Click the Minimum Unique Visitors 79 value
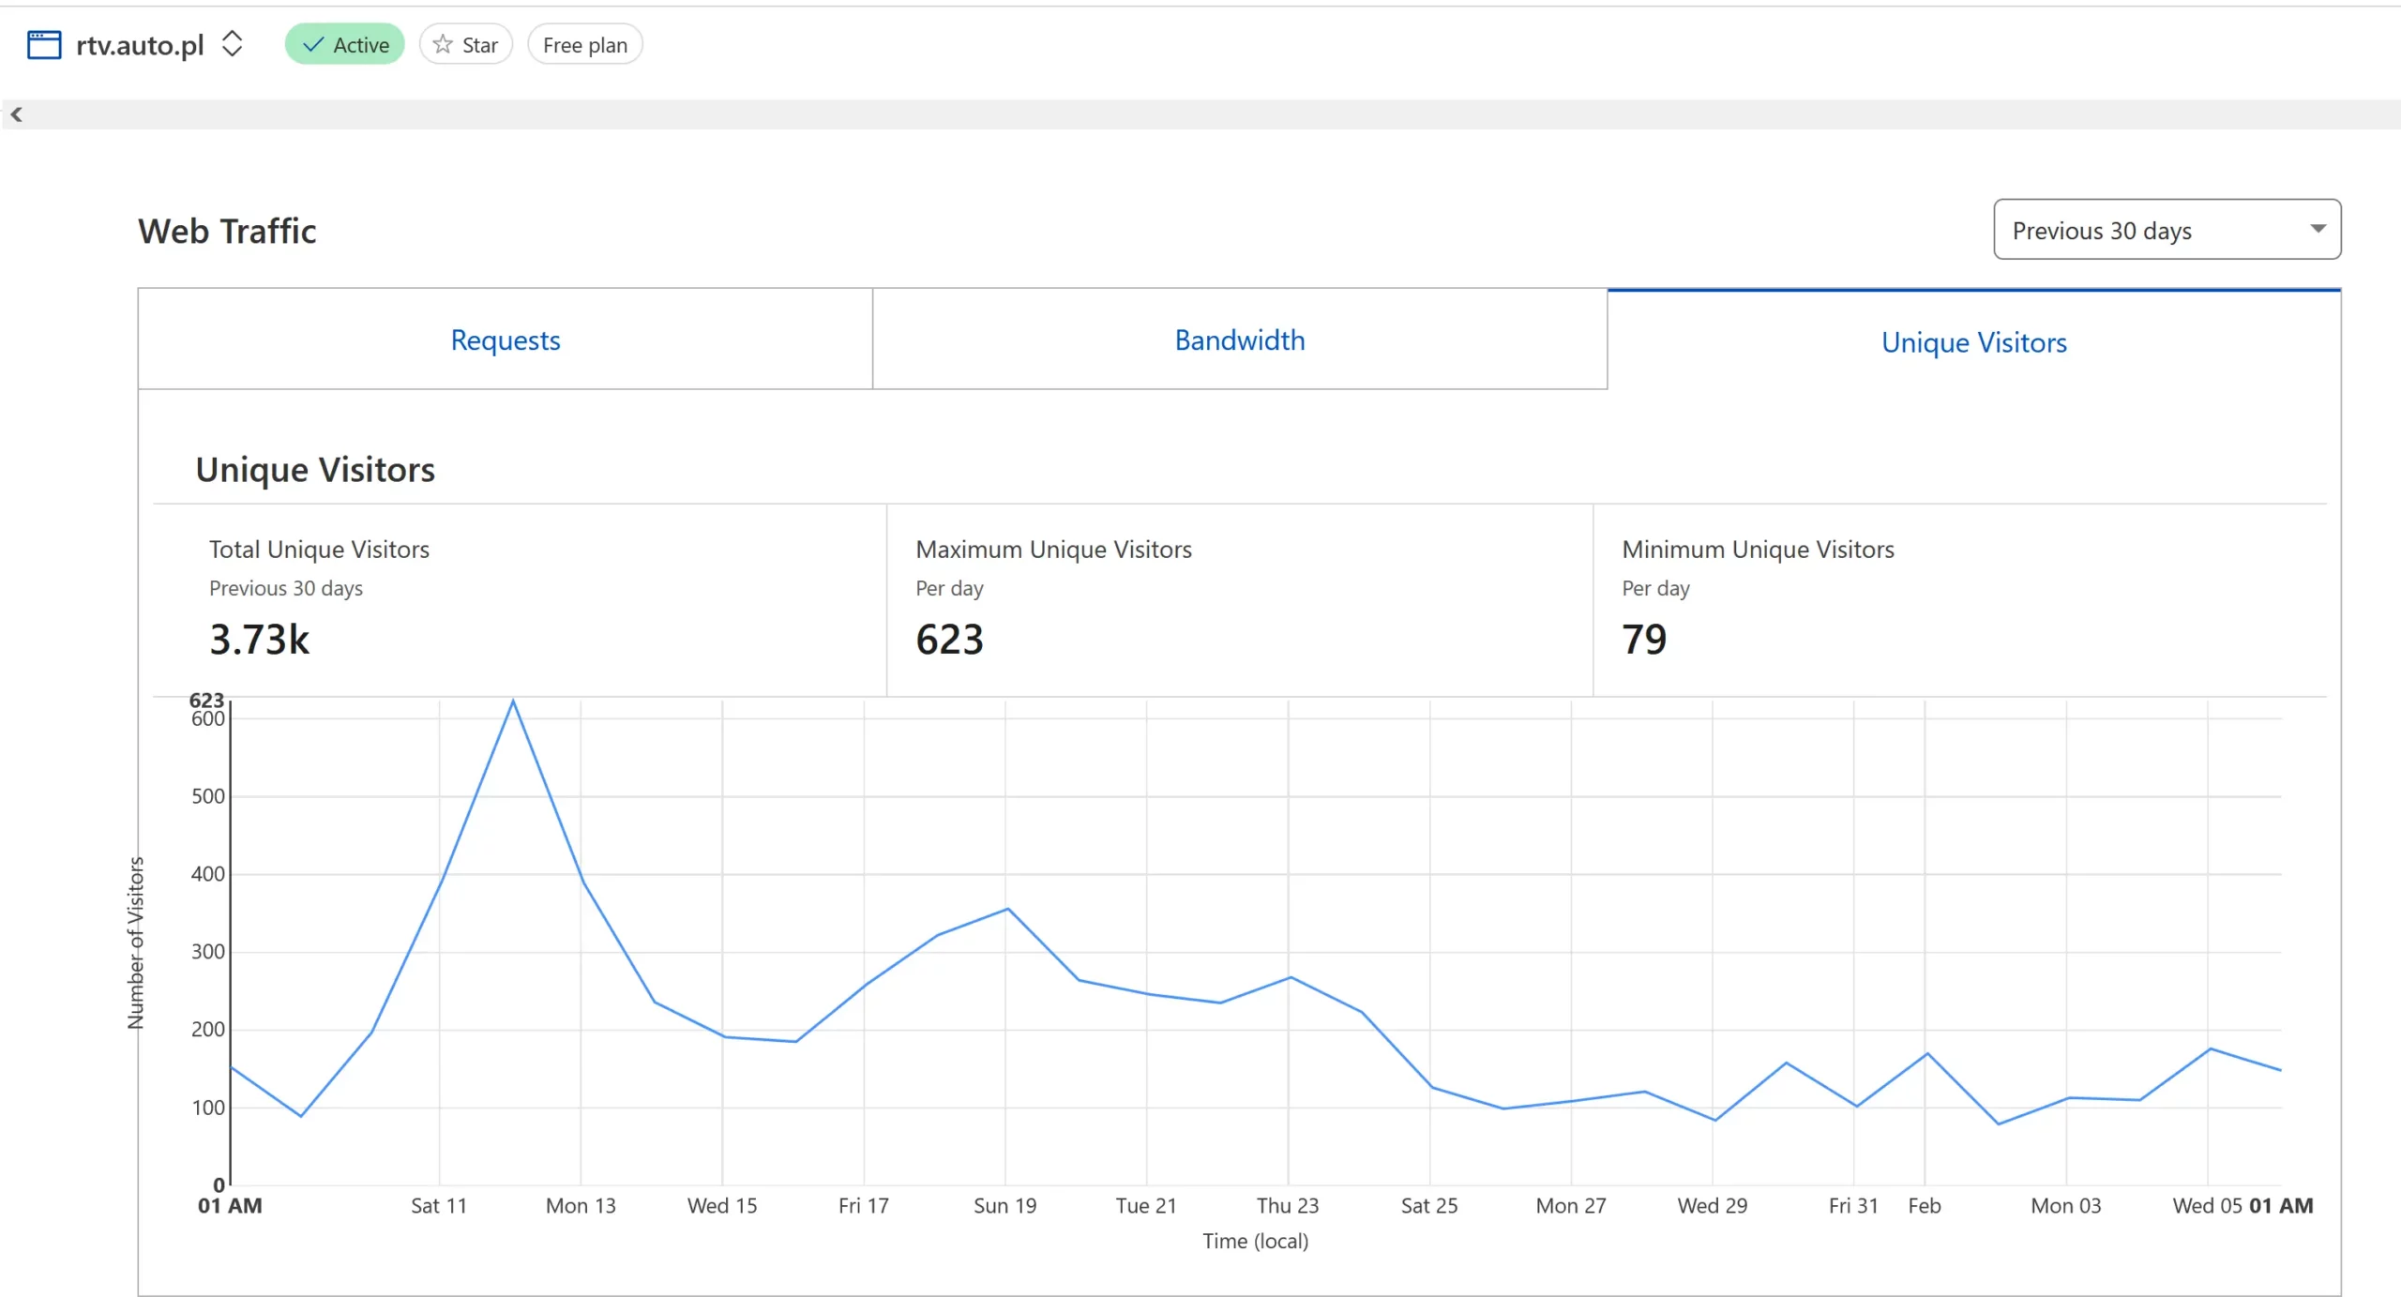 pos(1644,640)
